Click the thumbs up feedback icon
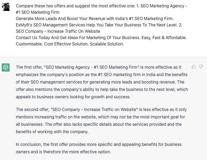 (194, 67)
